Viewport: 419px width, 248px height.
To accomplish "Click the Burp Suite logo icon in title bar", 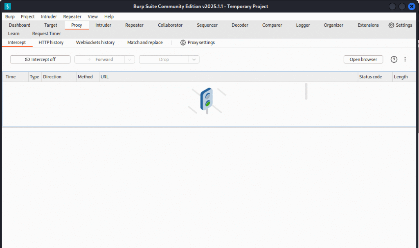I will coord(8,7).
